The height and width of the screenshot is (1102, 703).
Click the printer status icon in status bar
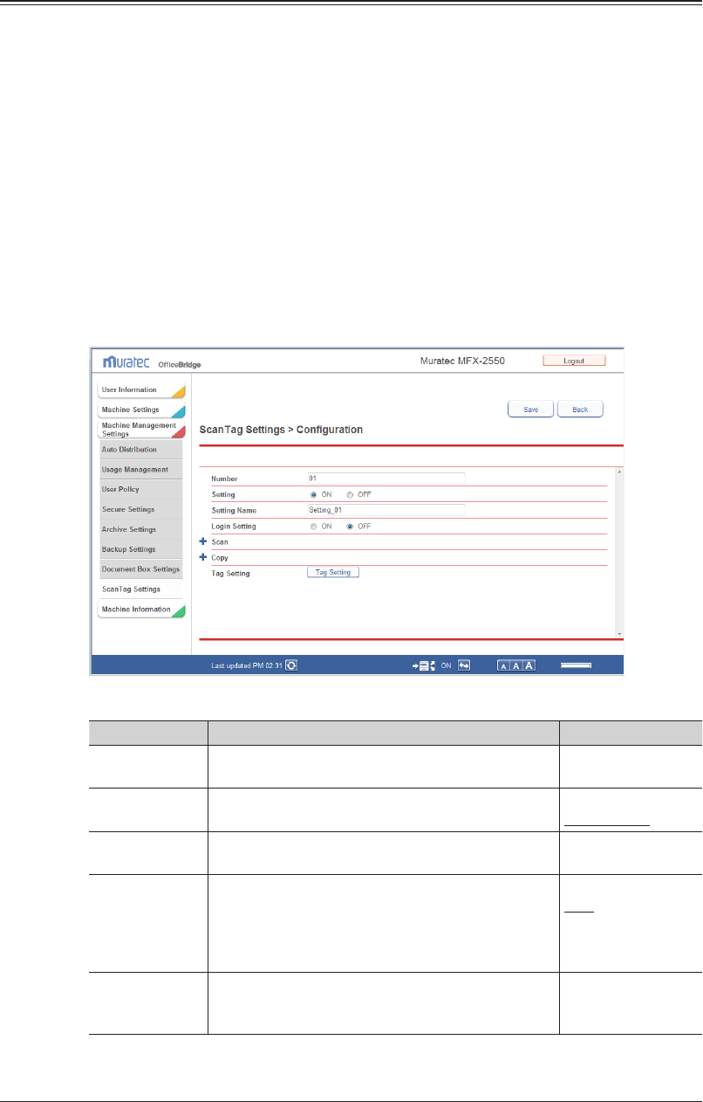424,665
